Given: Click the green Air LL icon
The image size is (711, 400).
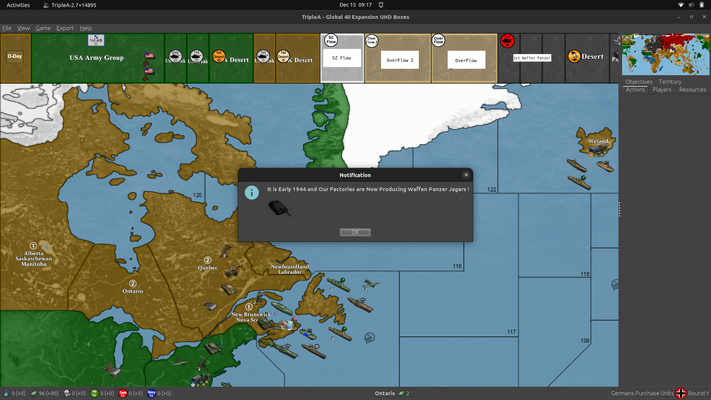Looking at the screenshot, I should tap(94, 393).
